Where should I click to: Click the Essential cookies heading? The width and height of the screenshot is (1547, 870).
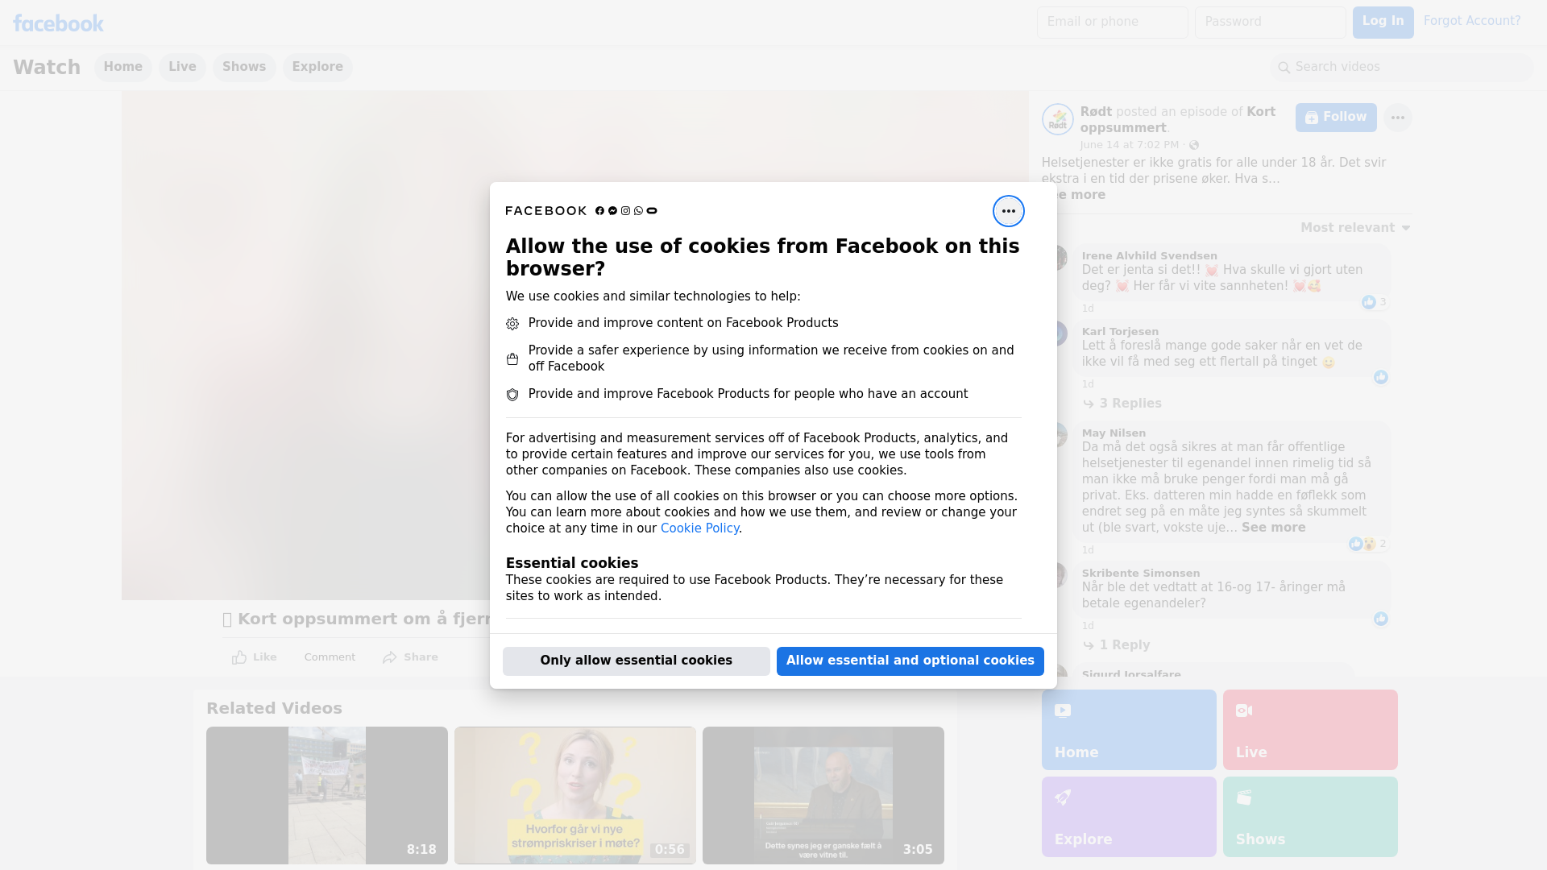click(x=572, y=563)
